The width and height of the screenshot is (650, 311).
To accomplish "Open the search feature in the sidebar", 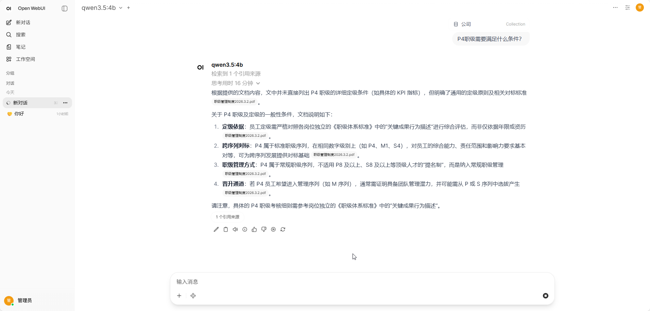I will coord(20,34).
